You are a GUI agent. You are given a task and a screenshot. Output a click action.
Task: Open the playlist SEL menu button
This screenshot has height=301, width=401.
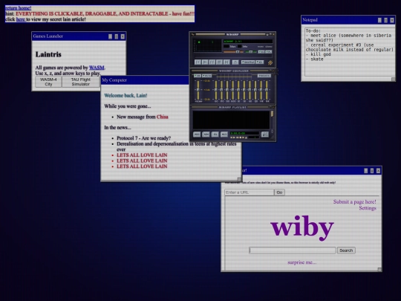[215, 135]
